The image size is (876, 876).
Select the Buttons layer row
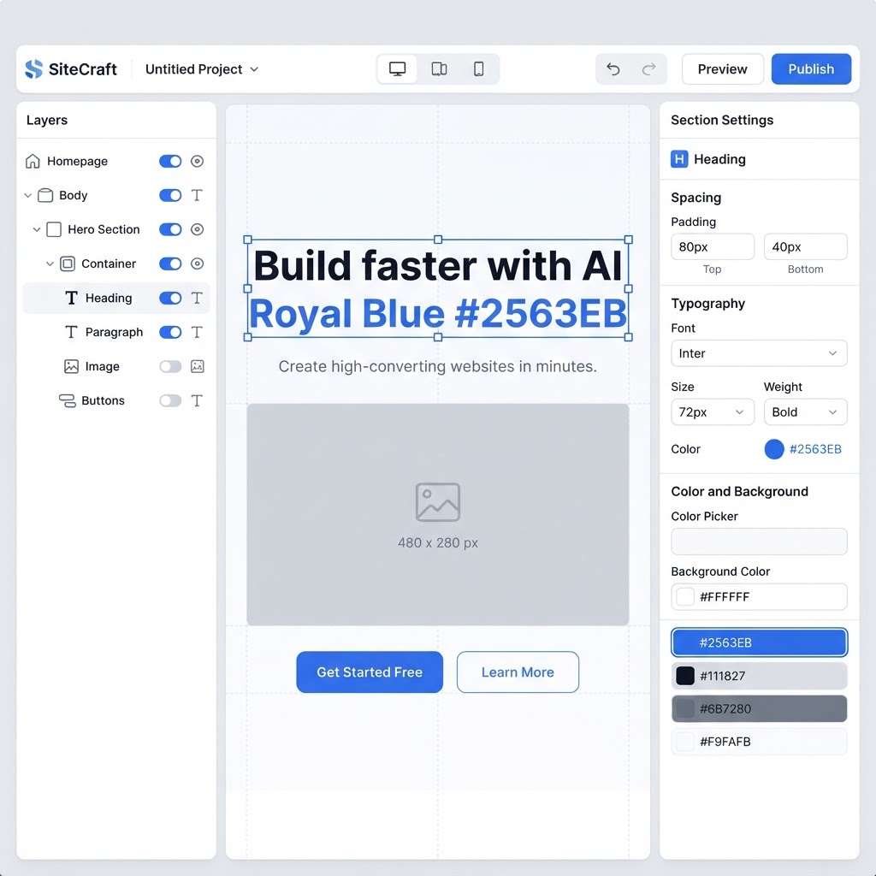(115, 400)
